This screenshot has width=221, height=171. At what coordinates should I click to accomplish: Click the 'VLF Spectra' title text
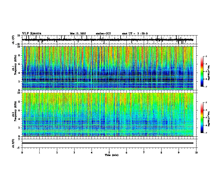32,34
